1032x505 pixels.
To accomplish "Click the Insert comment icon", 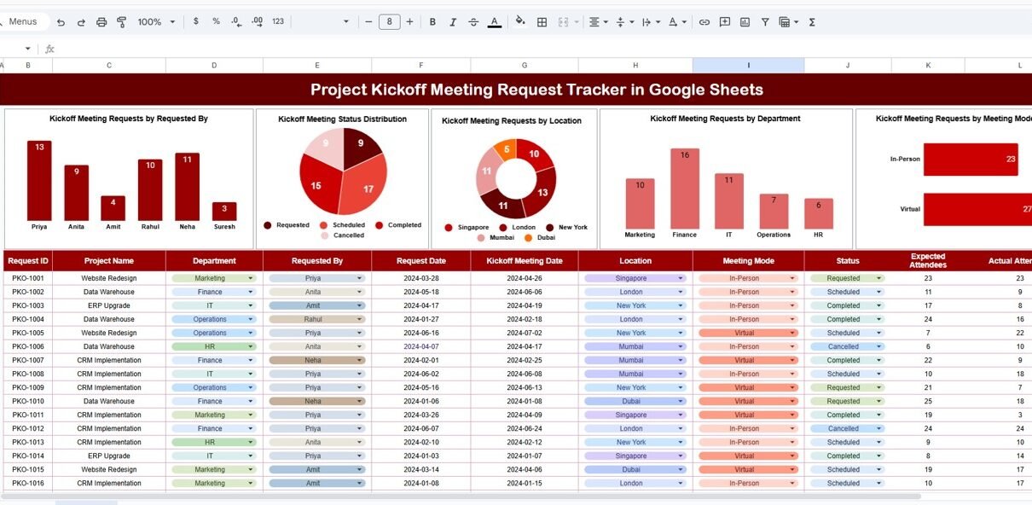I will point(724,22).
